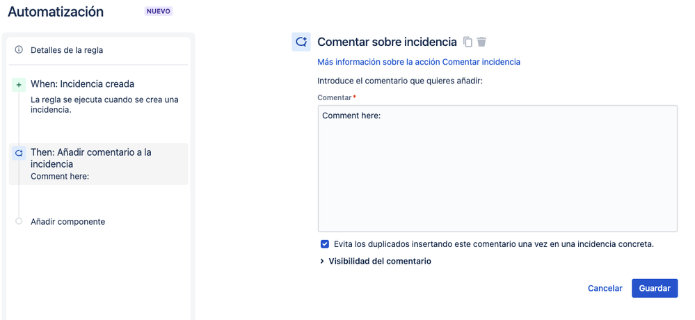Click the NUEVO badge
The height and width of the screenshot is (320, 695).
click(158, 12)
